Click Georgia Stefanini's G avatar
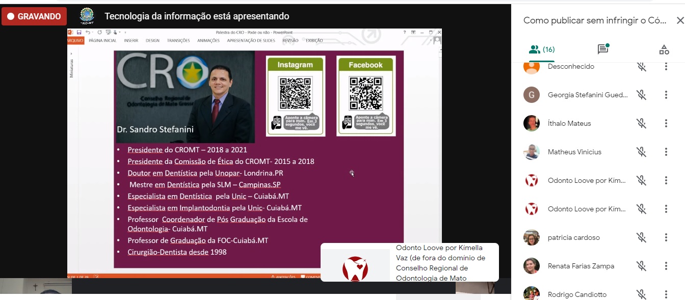 coord(532,95)
